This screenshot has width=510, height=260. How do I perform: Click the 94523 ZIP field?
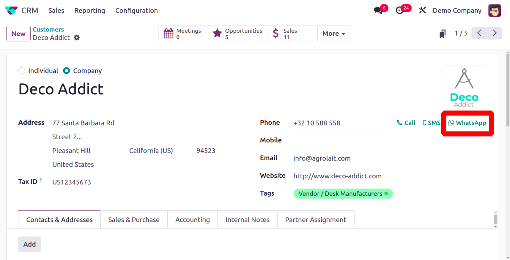pos(206,151)
